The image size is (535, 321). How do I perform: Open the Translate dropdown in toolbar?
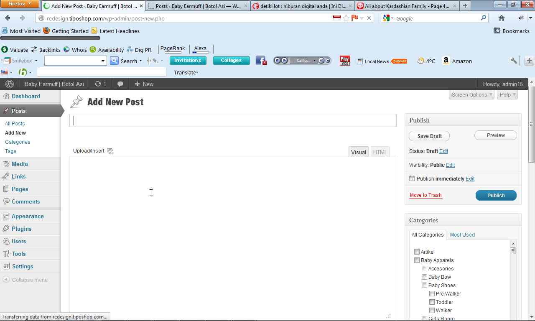(x=186, y=72)
